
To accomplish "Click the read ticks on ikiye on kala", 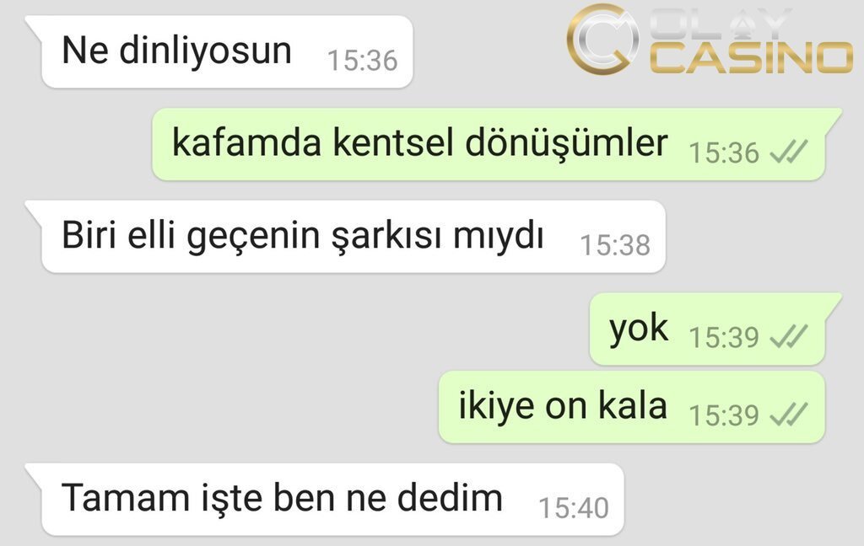I will [789, 415].
